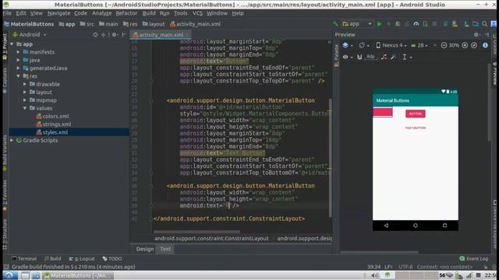Toggle autoconnect magnet icon
Screen dimensions: 499x280
coord(359,57)
